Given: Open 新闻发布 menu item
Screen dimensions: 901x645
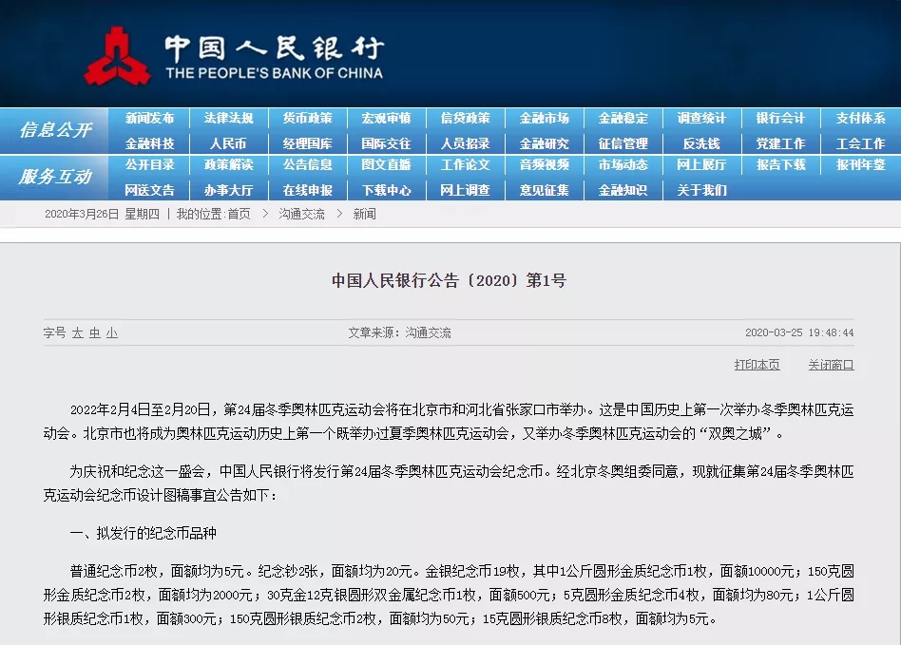Looking at the screenshot, I should pos(149,119).
